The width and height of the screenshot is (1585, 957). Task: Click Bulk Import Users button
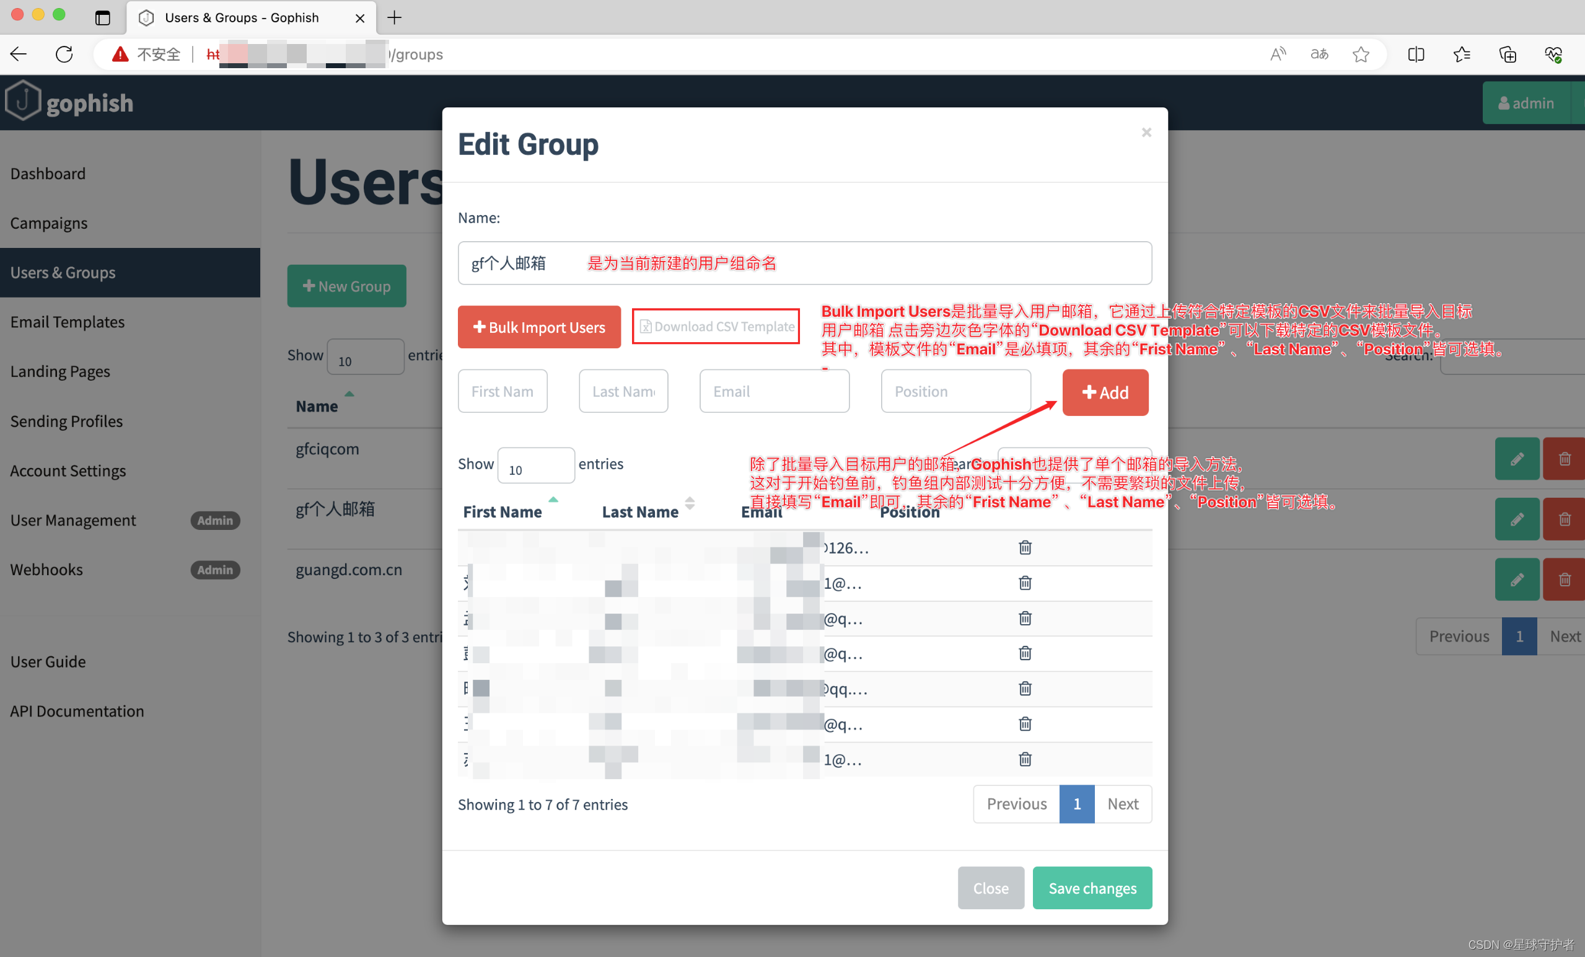click(x=539, y=327)
